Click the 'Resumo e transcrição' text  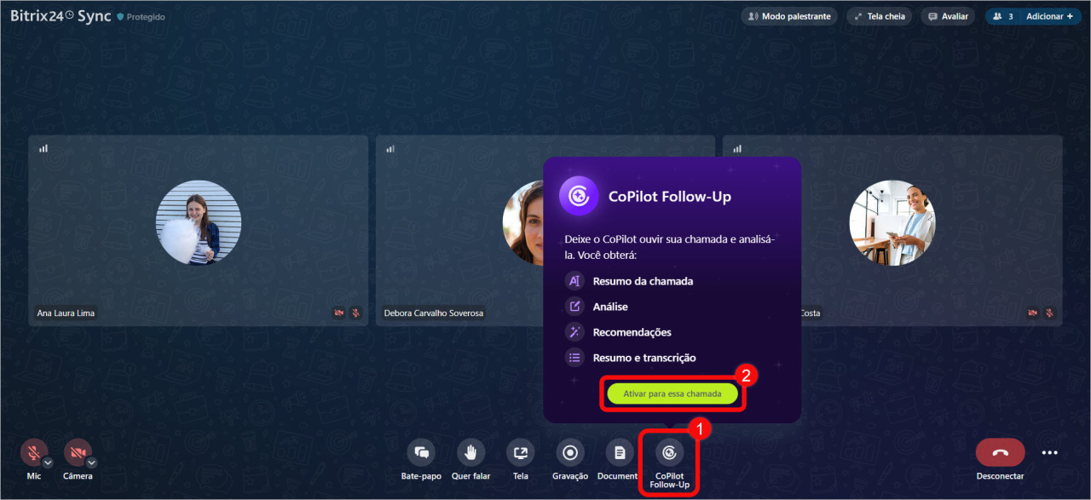click(x=644, y=358)
